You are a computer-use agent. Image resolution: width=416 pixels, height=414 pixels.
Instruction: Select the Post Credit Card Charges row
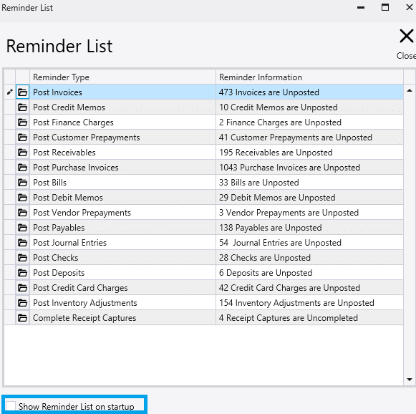click(x=204, y=288)
